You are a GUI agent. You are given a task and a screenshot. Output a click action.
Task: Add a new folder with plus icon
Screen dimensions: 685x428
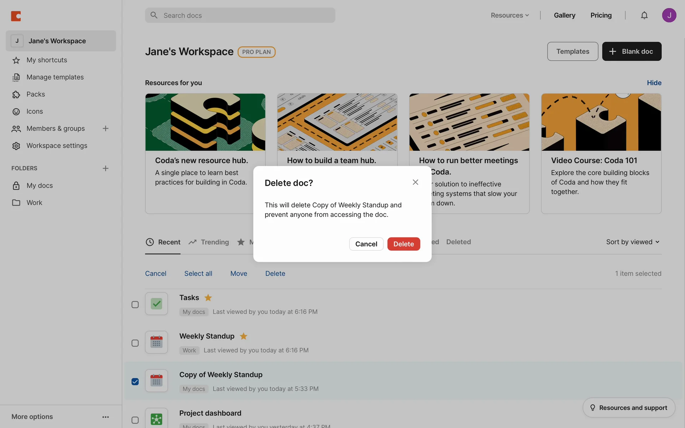tap(106, 168)
